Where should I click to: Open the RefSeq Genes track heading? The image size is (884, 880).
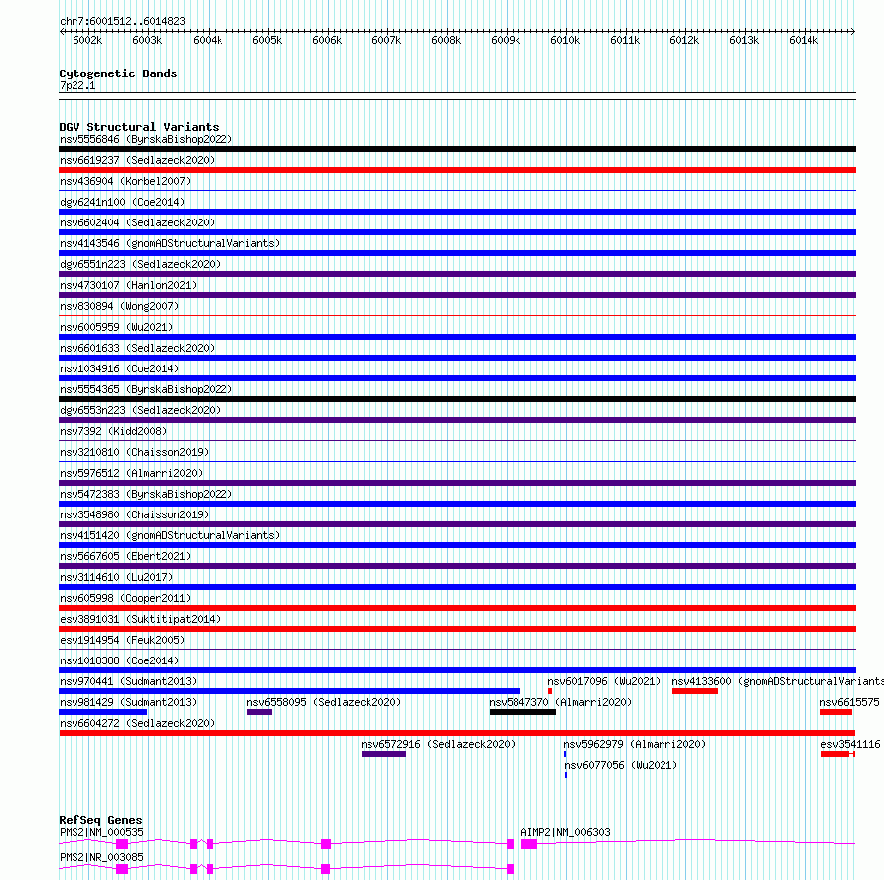(x=100, y=820)
